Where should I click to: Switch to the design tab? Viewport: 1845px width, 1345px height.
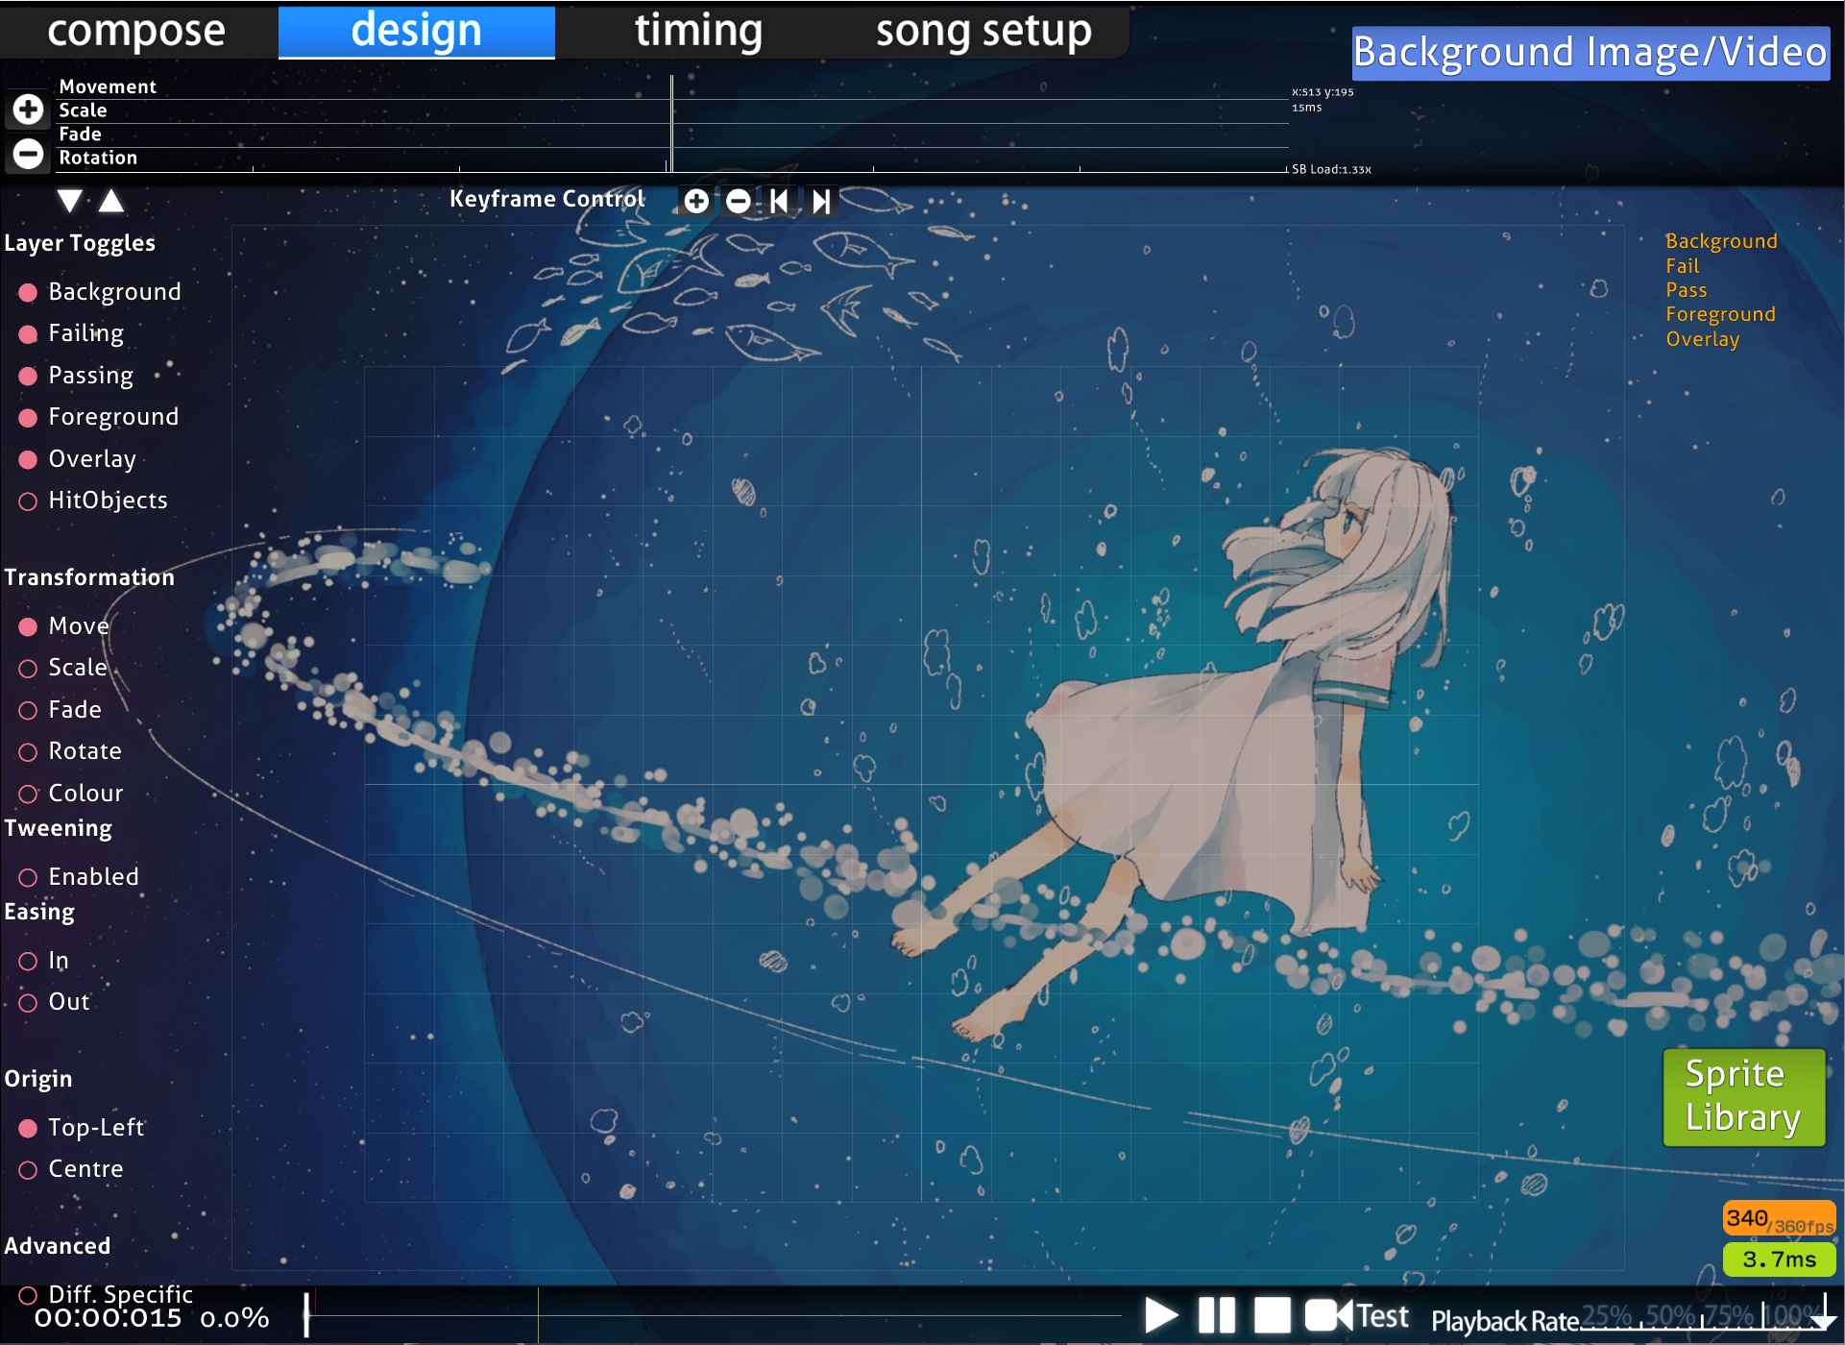point(417,31)
